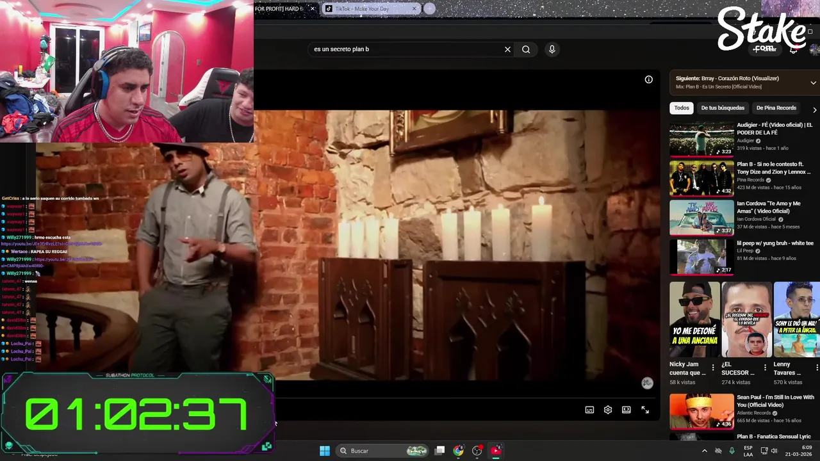Close the FOR PROFIT HARD browser tab
Viewport: 820px width, 461px height.
click(x=313, y=9)
